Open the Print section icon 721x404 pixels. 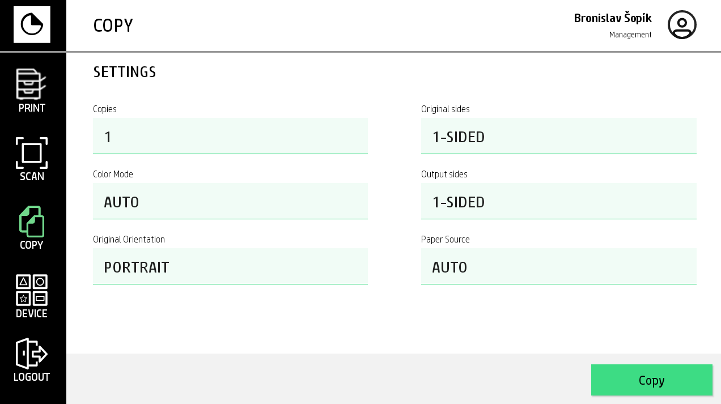pyautogui.click(x=31, y=84)
